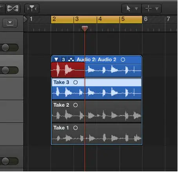The height and width of the screenshot is (172, 178).
Task: Adjust the selected track volume slider knob
Action: pos(5,70)
